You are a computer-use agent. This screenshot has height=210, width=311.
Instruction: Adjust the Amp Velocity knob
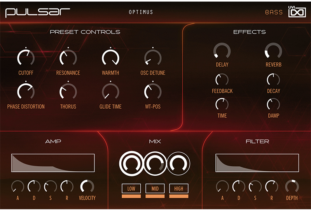(x=87, y=187)
